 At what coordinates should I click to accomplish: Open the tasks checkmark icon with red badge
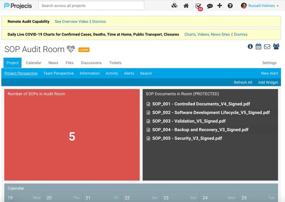pos(199,7)
